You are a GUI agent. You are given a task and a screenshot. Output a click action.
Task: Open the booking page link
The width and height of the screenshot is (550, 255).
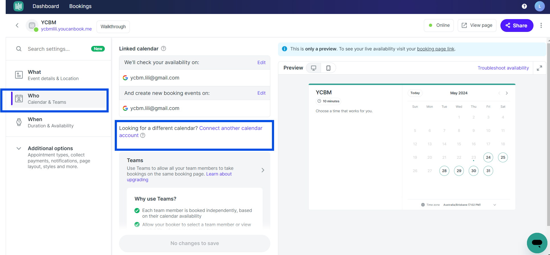[435, 49]
